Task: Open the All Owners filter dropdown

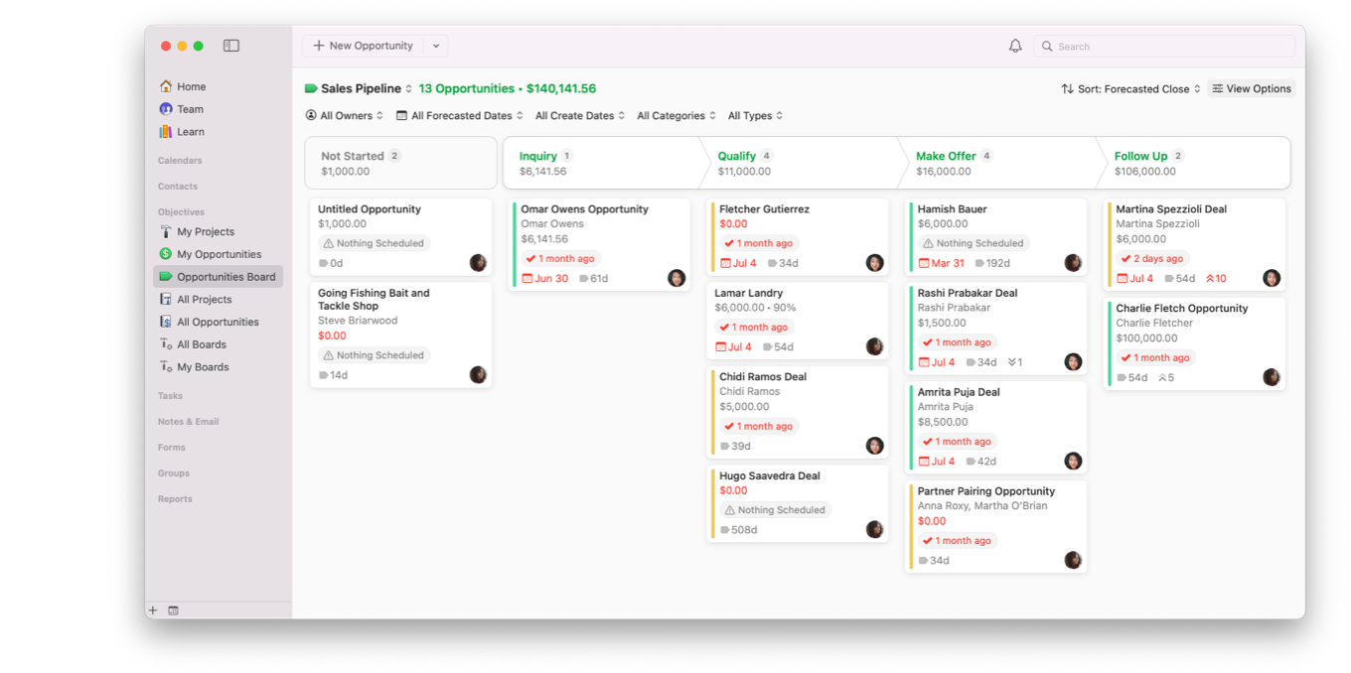Action: click(x=345, y=115)
